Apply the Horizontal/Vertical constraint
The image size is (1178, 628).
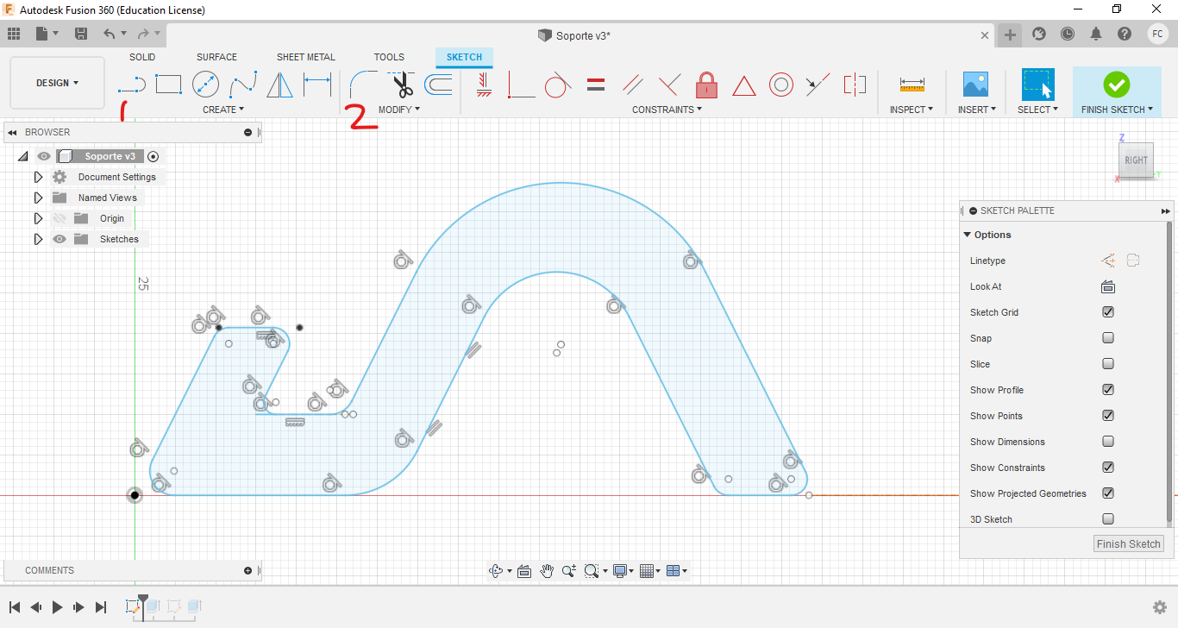[484, 85]
